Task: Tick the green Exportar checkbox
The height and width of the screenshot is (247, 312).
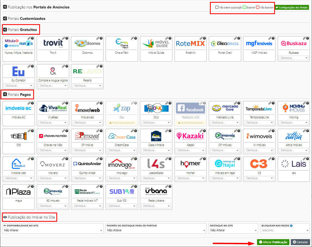Action: coord(244,7)
